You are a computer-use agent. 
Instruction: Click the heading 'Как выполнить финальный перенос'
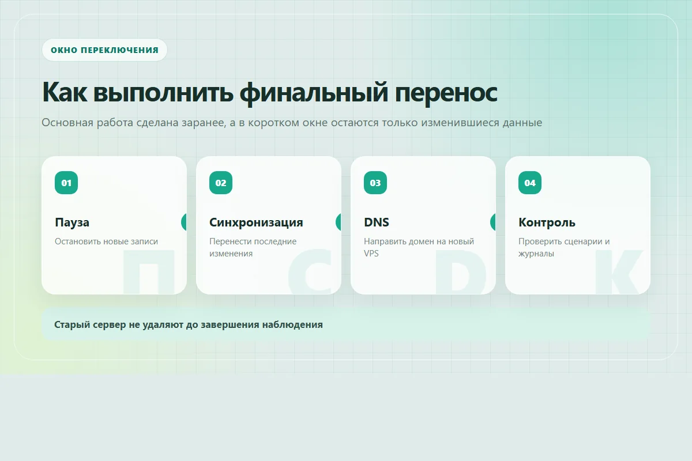point(270,92)
